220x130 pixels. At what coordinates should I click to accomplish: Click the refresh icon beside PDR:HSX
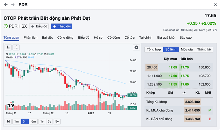(6, 26)
